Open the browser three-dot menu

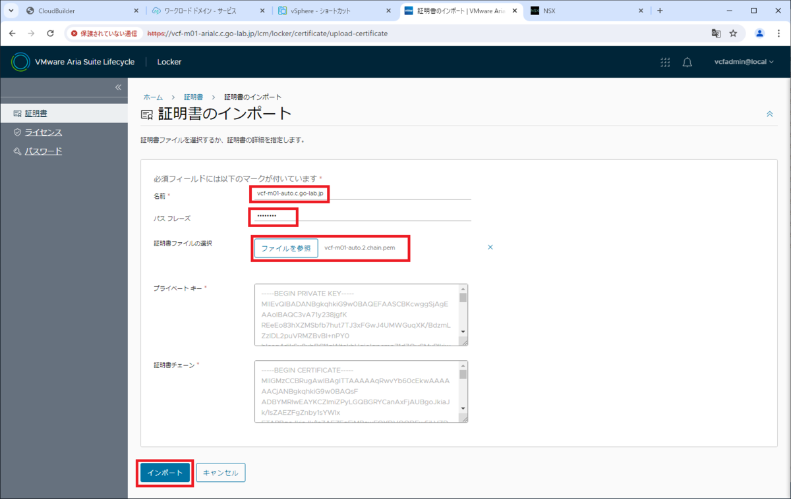click(x=778, y=33)
